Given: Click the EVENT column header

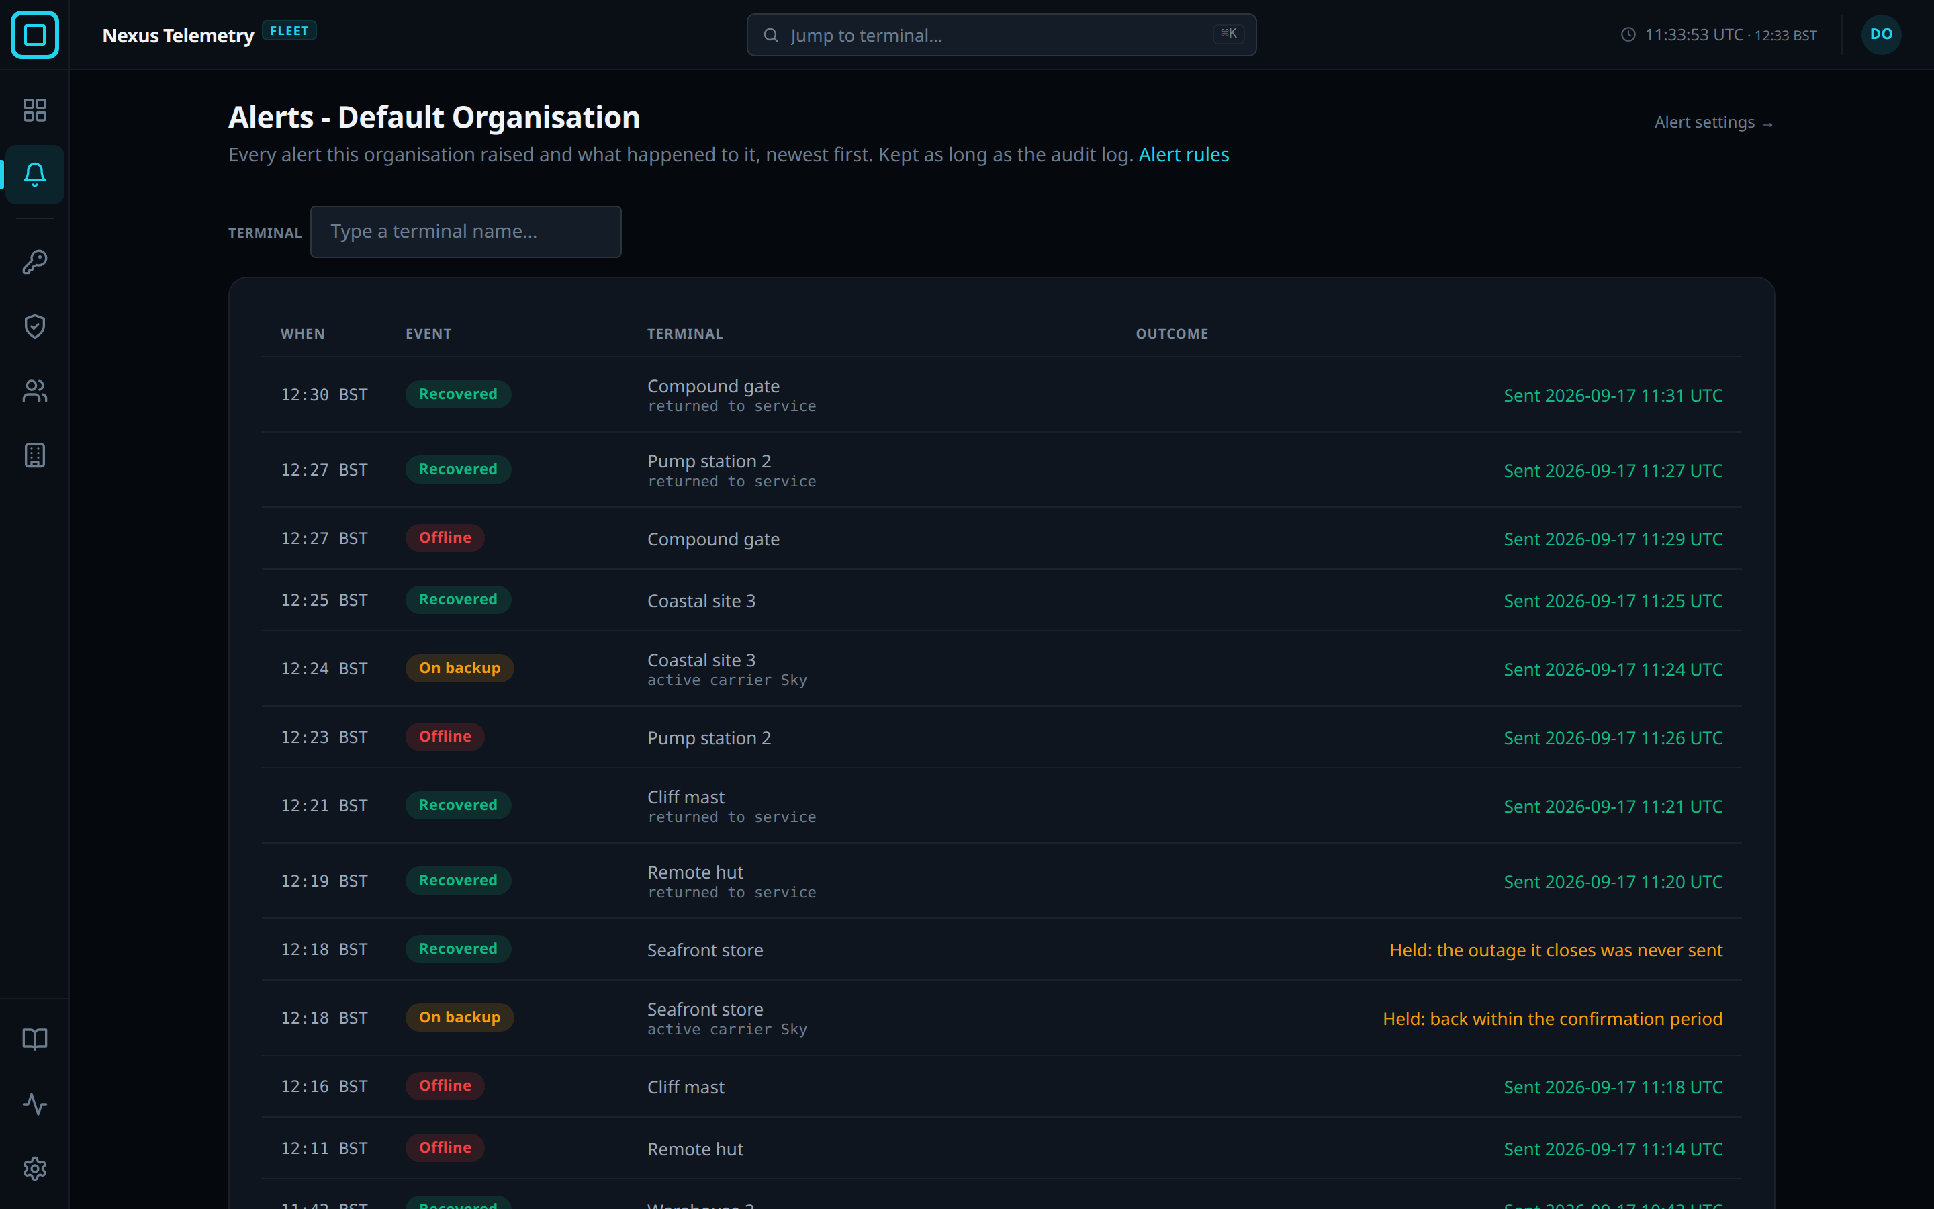Looking at the screenshot, I should coord(428,333).
